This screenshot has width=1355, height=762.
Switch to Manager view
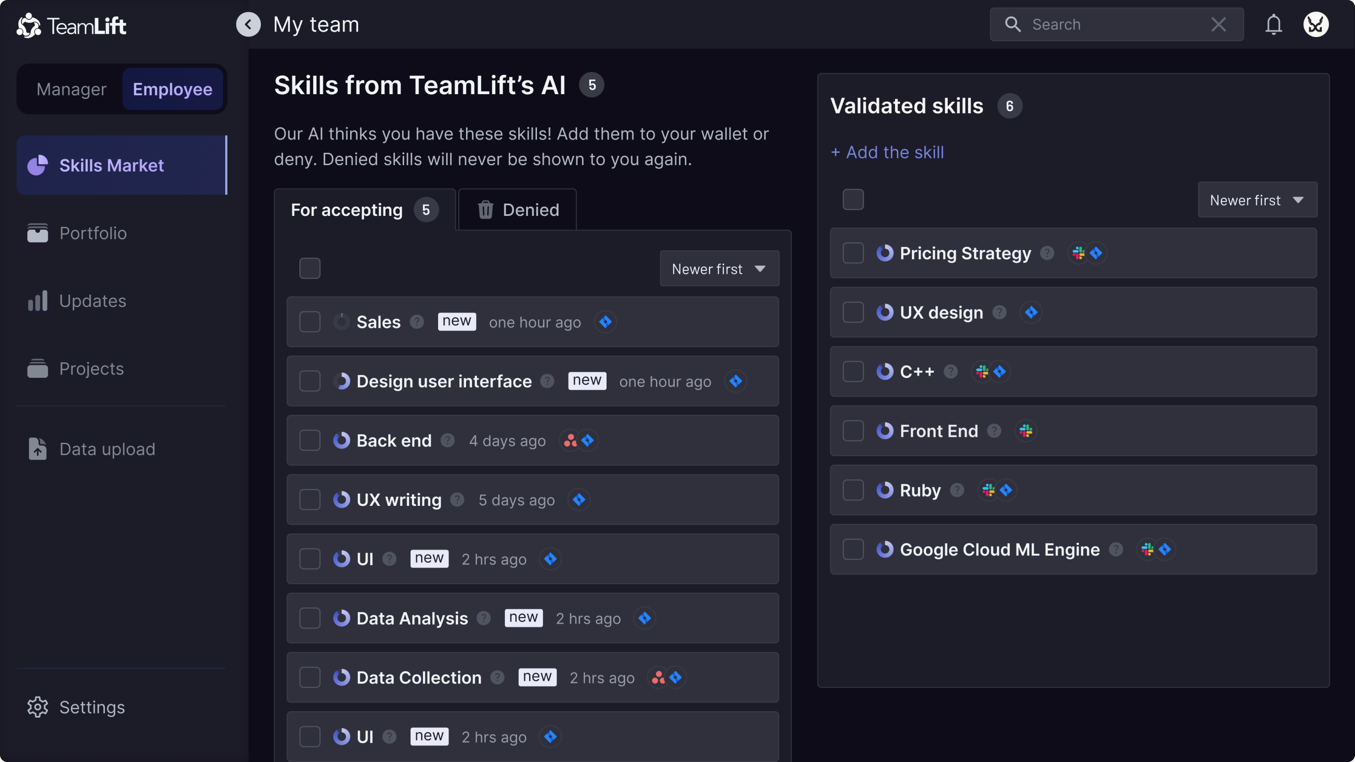tap(71, 89)
